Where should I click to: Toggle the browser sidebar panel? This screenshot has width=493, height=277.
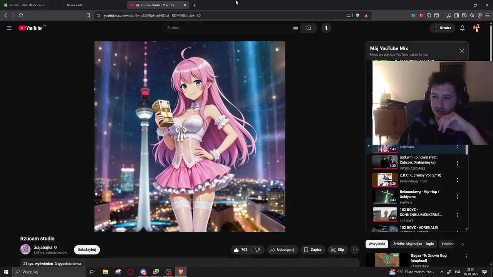(456, 15)
